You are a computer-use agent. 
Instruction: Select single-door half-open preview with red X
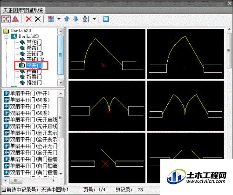tap(107, 54)
